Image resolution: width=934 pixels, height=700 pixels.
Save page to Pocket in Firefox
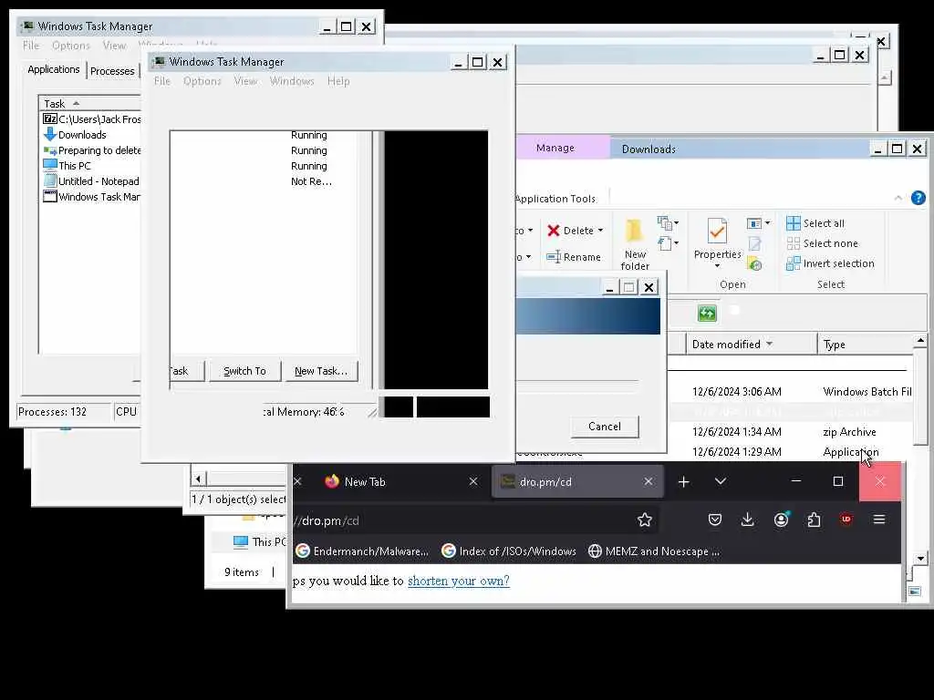point(715,520)
